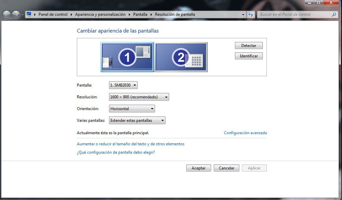Click 'Resolución de pantalla' breadcrumb
Viewport: 342px width, 200px height.
click(x=175, y=14)
